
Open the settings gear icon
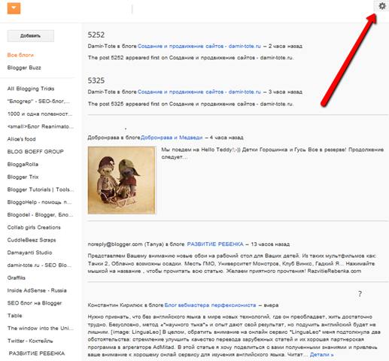pyautogui.click(x=381, y=6)
